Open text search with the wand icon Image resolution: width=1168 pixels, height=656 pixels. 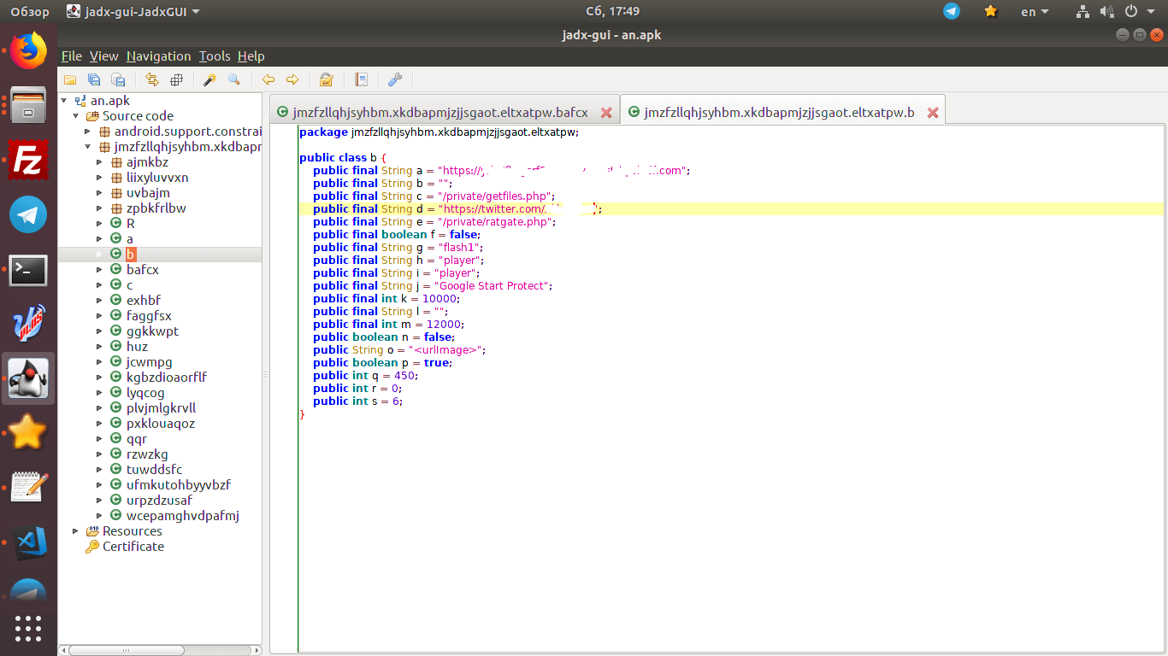tap(209, 79)
